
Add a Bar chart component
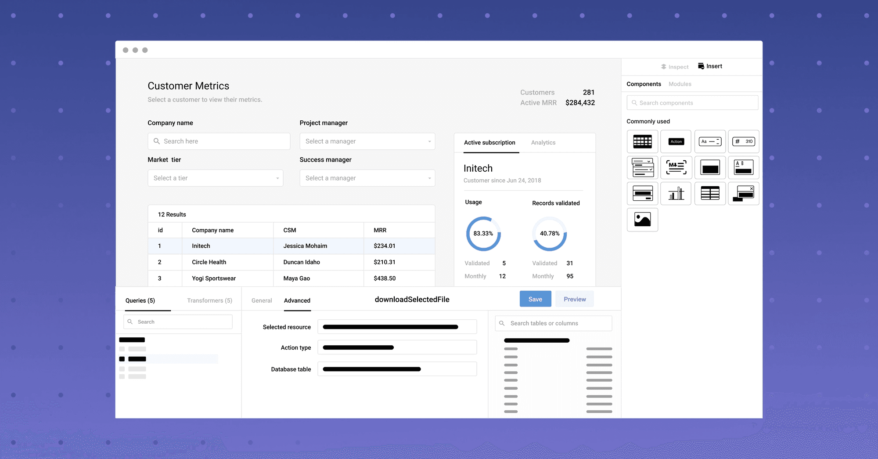click(676, 193)
